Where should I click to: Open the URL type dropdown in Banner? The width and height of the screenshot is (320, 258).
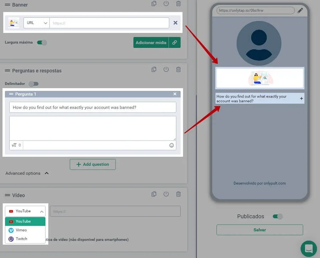click(36, 23)
